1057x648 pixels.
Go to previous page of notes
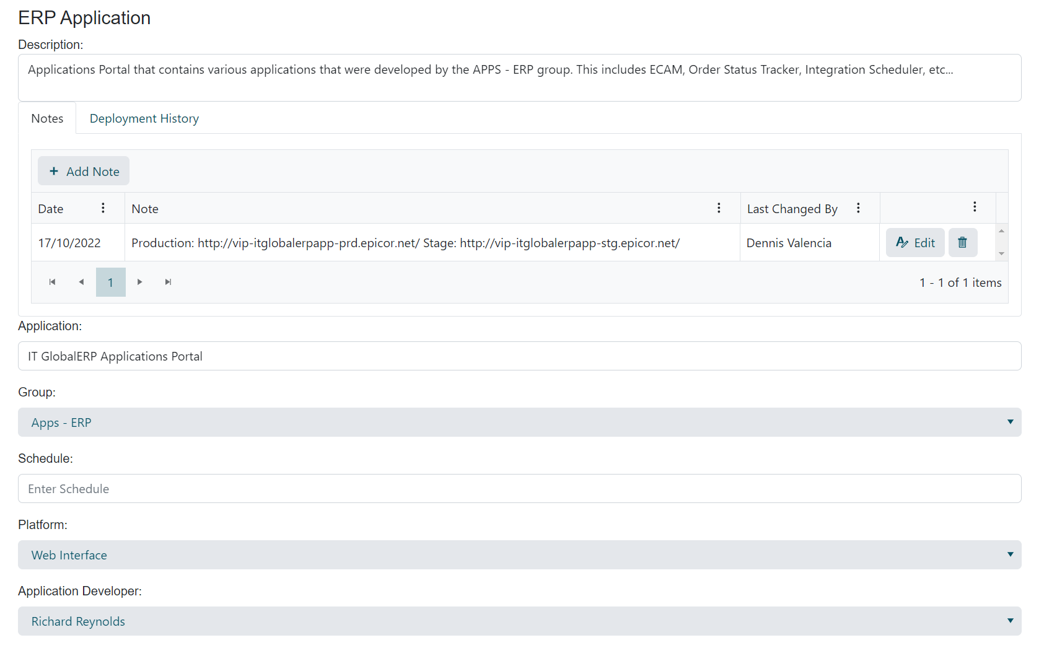81,282
